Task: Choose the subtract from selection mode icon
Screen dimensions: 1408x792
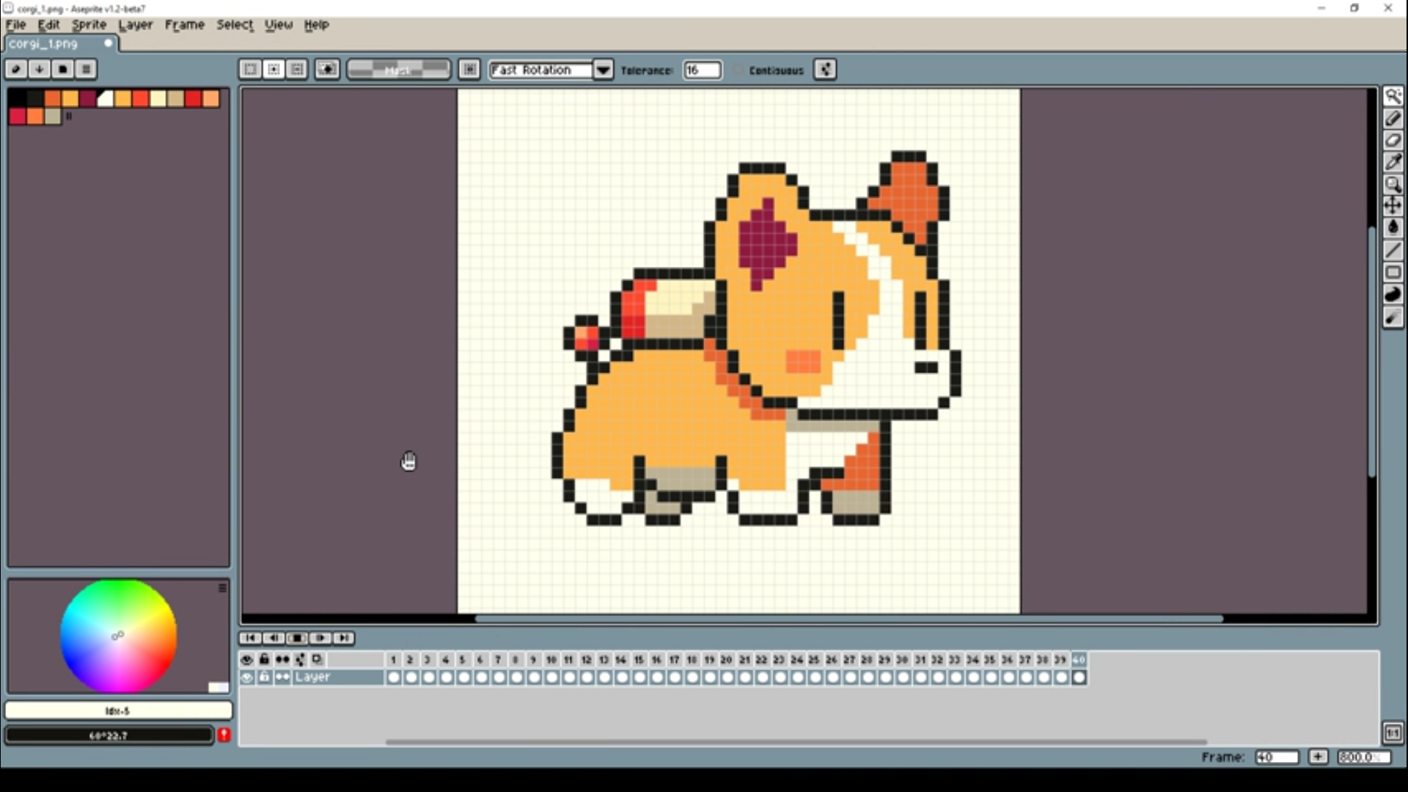Action: [x=297, y=69]
